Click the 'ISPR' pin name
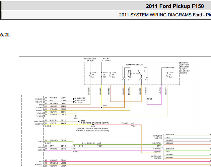Viewport: 211px width, 167px height. pyautogui.click(x=41, y=105)
